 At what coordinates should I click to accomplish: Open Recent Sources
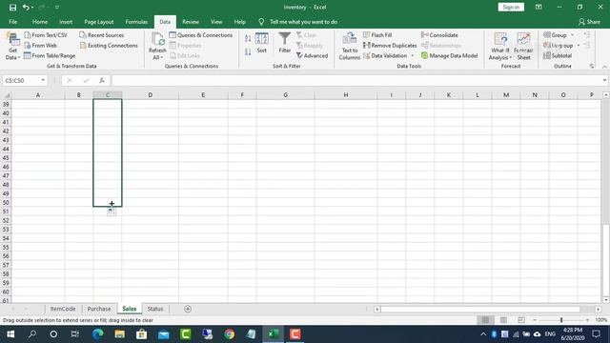point(102,35)
